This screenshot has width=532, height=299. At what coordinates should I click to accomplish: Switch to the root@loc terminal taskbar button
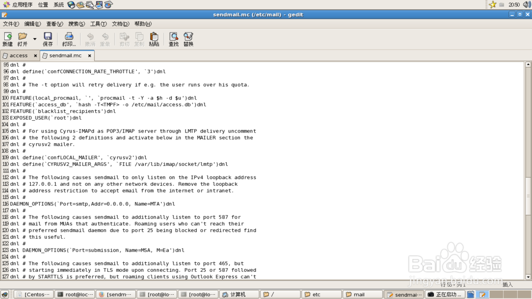(74, 294)
